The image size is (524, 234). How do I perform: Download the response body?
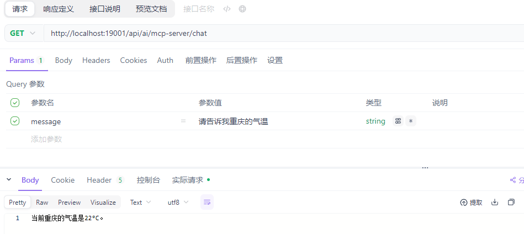pos(495,203)
